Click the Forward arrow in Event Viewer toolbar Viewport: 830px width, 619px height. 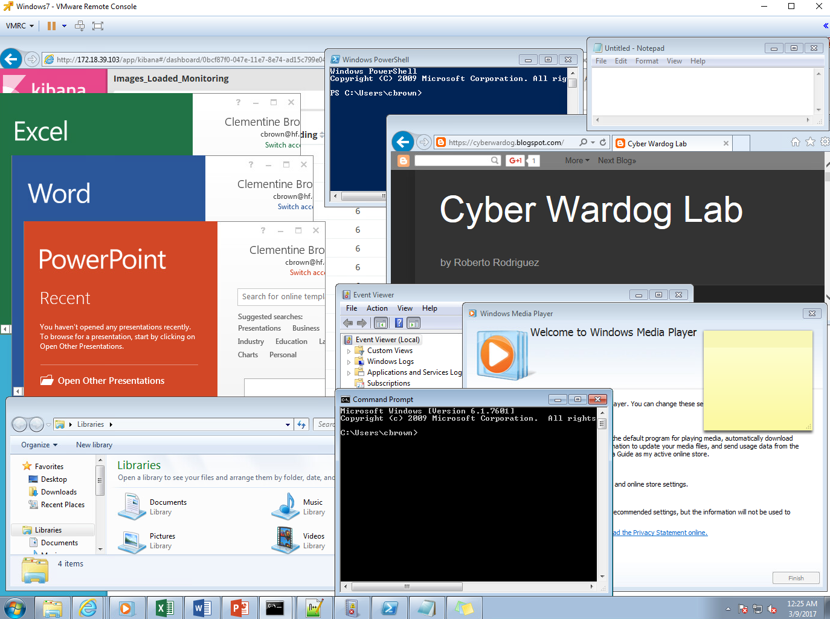(362, 323)
